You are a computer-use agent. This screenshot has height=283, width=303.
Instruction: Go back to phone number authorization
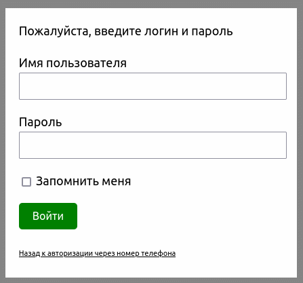[97, 253]
